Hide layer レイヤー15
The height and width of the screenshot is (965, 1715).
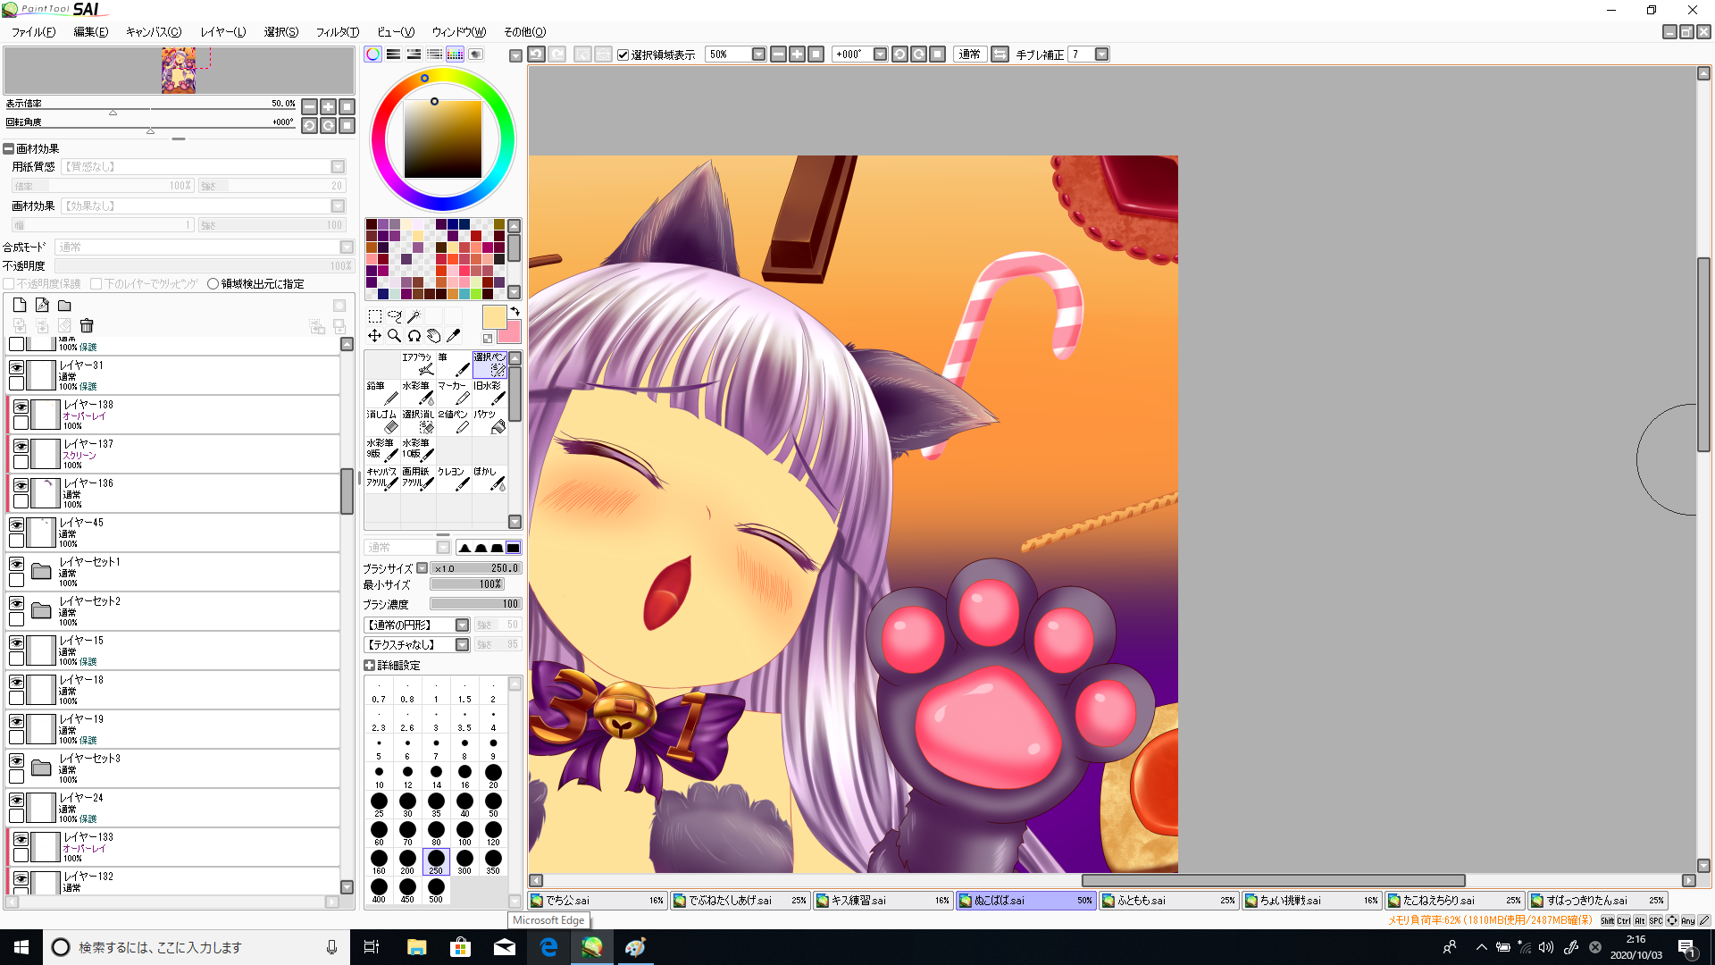[17, 642]
